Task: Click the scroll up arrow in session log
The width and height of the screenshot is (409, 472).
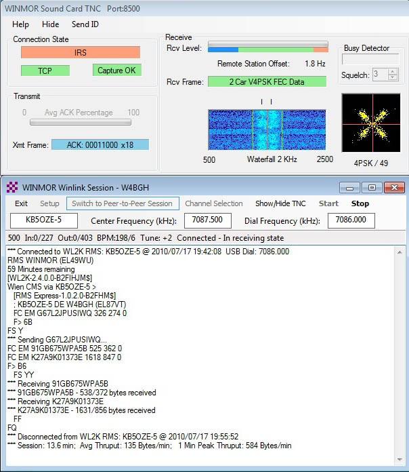Action: pos(400,252)
